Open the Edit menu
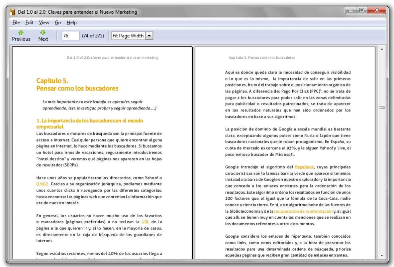 29,23
